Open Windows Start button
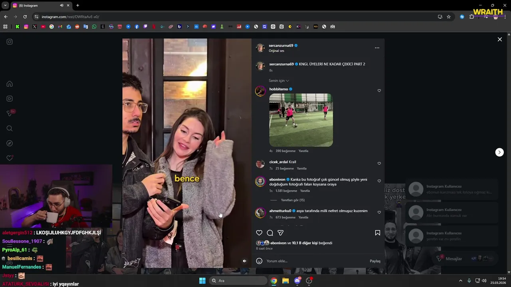 (x=202, y=281)
